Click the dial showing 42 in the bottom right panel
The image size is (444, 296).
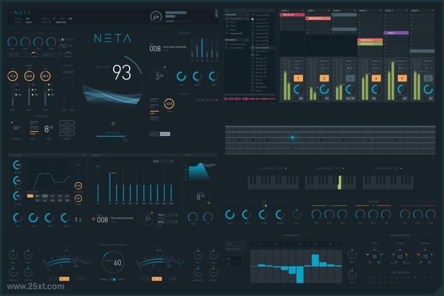[400, 256]
